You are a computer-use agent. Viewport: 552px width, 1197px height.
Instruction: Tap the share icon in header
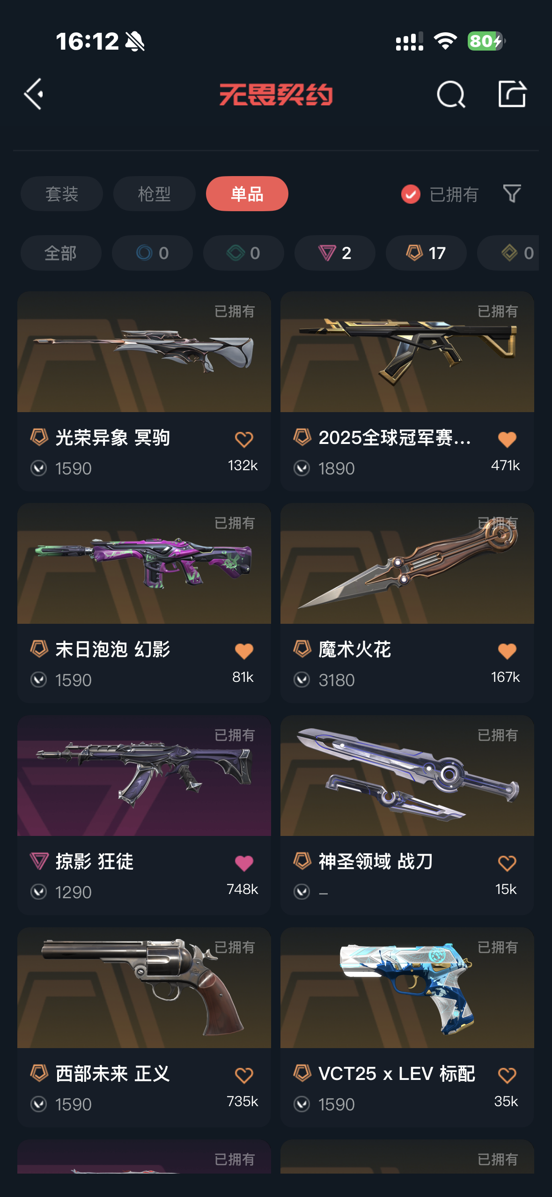512,94
